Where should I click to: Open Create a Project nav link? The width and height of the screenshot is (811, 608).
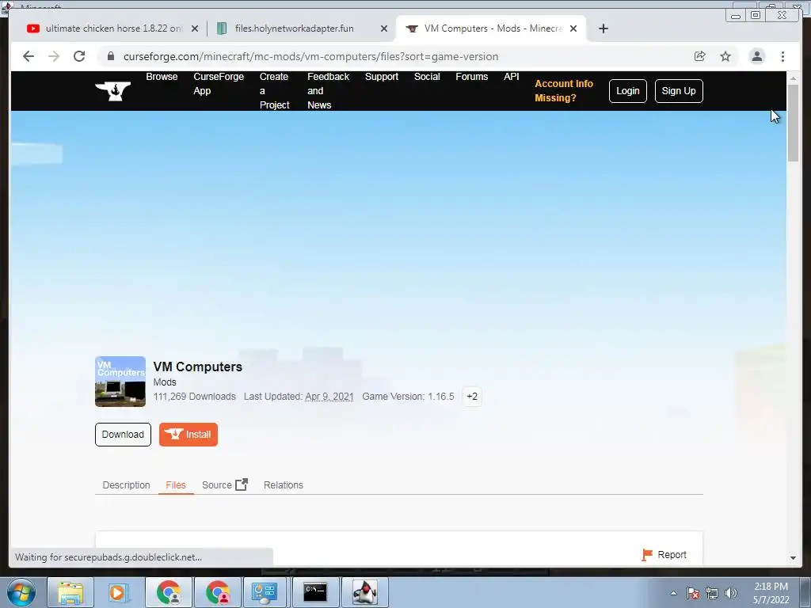pos(274,91)
